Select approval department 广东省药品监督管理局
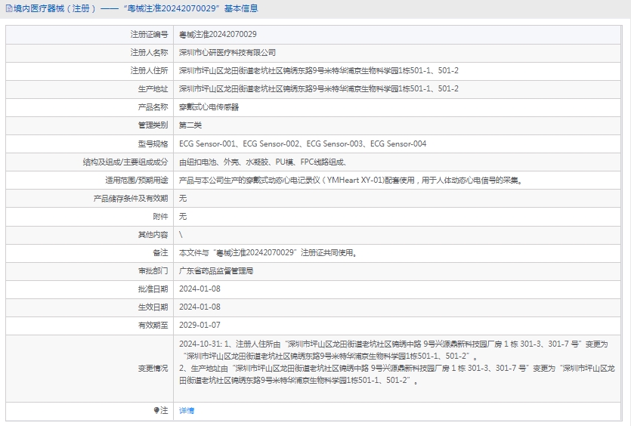Screen dimensions: 631x426 pyautogui.click(x=216, y=270)
